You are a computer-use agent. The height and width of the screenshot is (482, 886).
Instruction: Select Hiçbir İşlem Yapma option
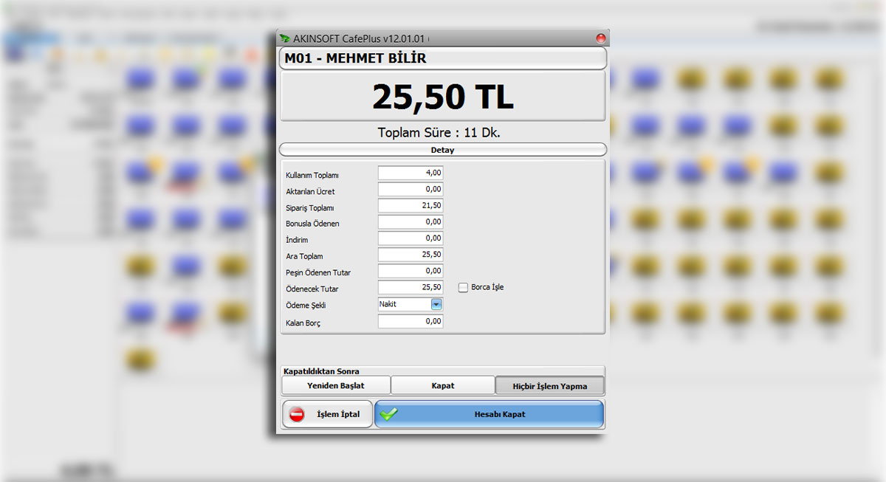pos(549,385)
